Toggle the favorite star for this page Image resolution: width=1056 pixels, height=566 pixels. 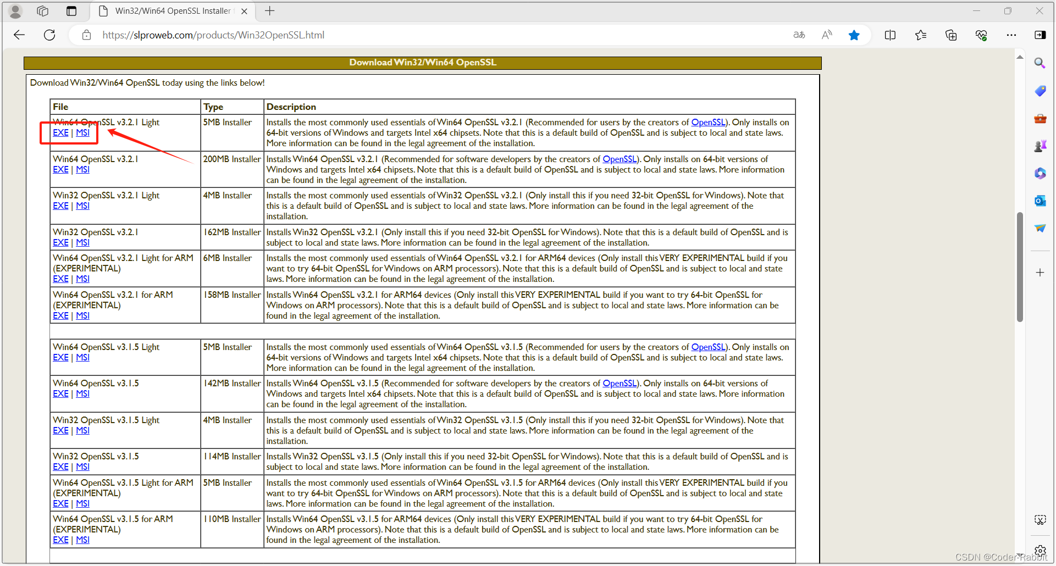854,35
